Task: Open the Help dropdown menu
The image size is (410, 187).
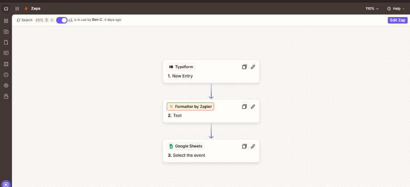Action: pyautogui.click(x=396, y=8)
